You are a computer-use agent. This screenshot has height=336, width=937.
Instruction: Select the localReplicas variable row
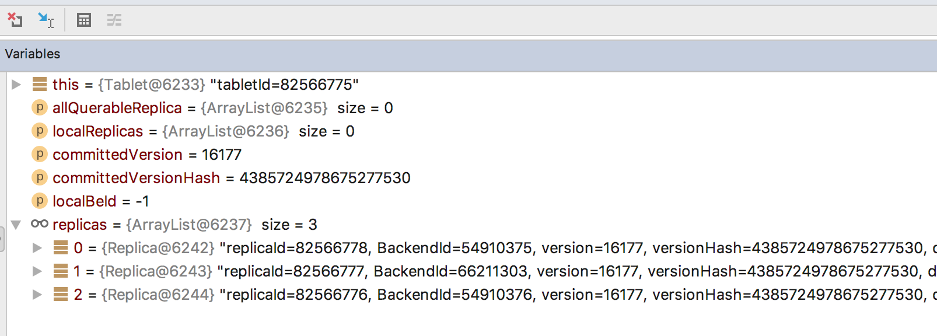pos(97,131)
